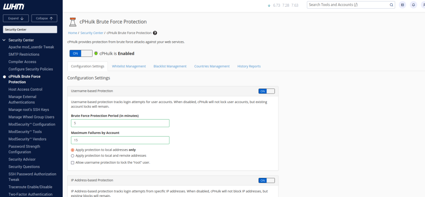Toggle the main cPHulk ON switch

point(81,53)
